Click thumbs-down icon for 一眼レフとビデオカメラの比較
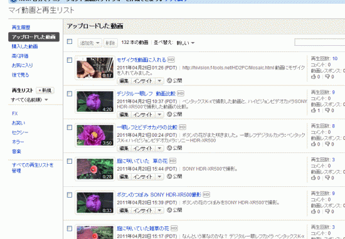This screenshot has height=239, width=345. pyautogui.click(x=327, y=144)
